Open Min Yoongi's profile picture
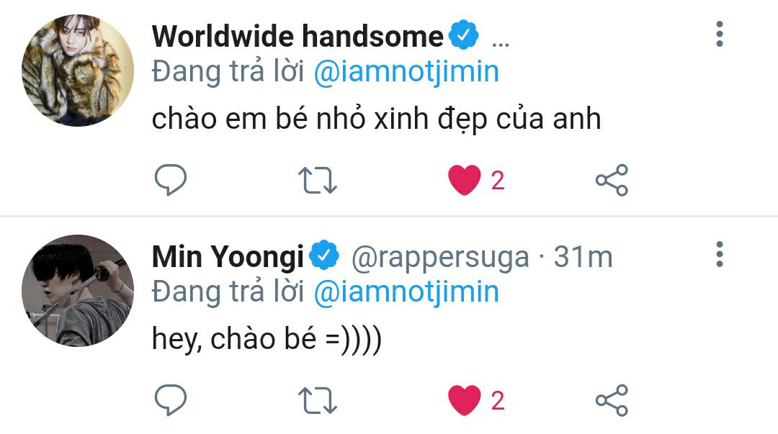The image size is (778, 434). click(78, 291)
